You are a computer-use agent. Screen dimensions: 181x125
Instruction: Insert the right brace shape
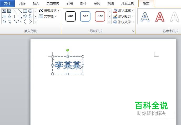(30, 22)
